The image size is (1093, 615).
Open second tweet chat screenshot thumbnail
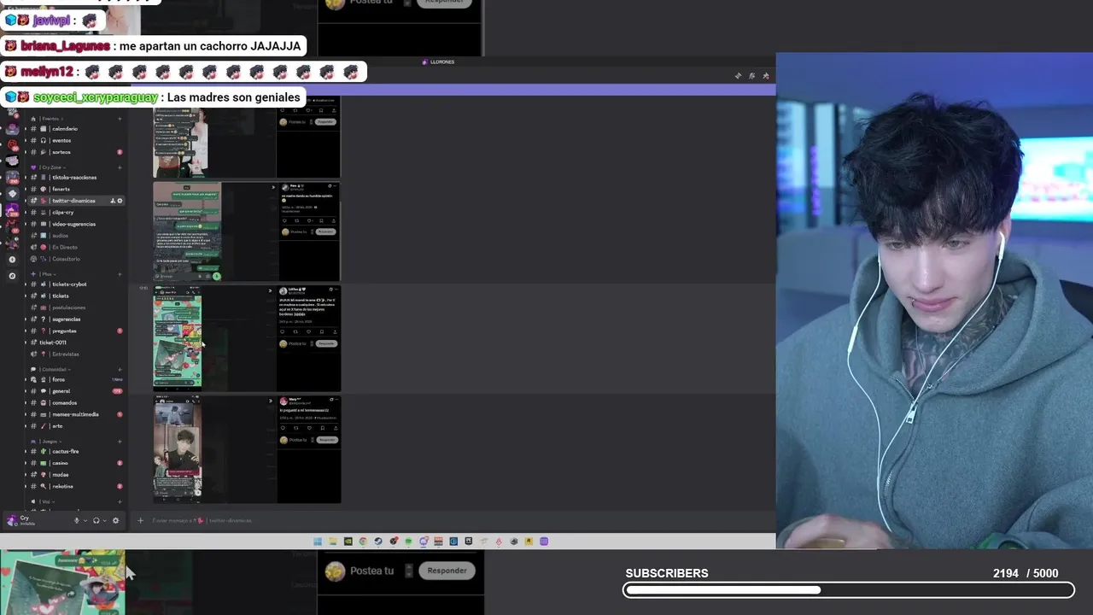coord(247,231)
